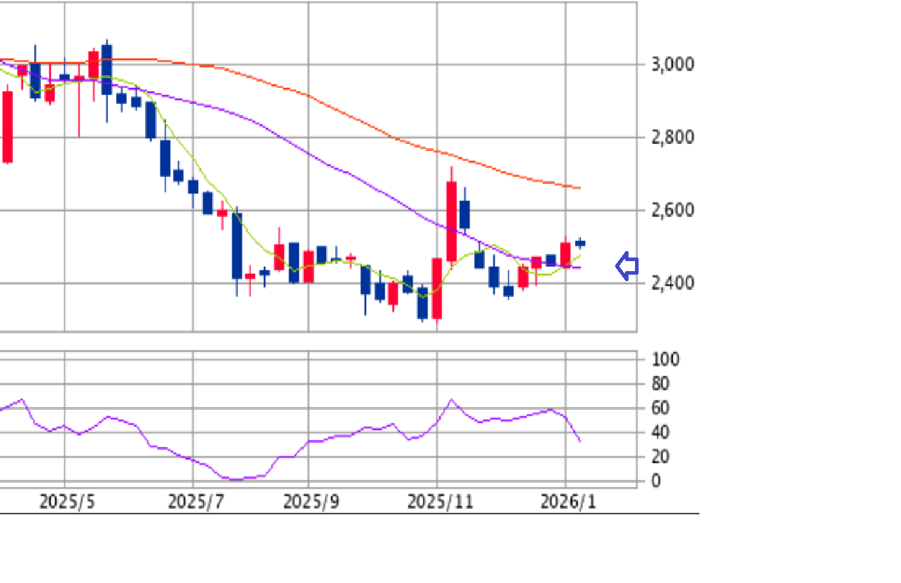Select the 2026/1 date label
The width and height of the screenshot is (901, 583).
point(568,501)
